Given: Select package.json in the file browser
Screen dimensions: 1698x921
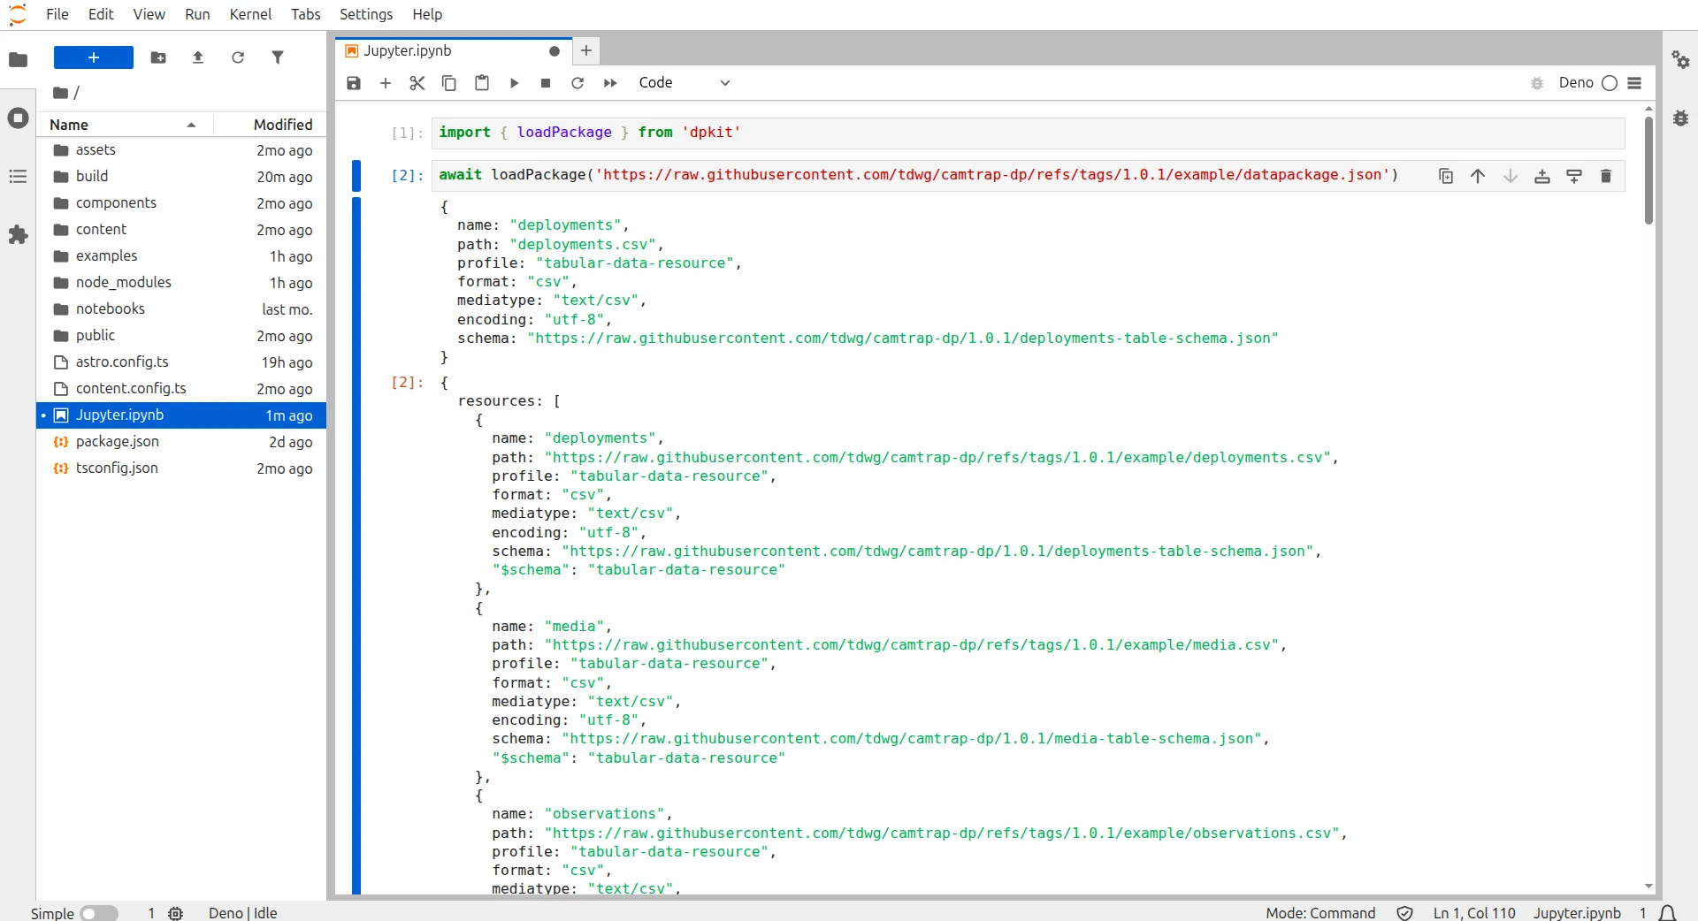Looking at the screenshot, I should pos(118,442).
